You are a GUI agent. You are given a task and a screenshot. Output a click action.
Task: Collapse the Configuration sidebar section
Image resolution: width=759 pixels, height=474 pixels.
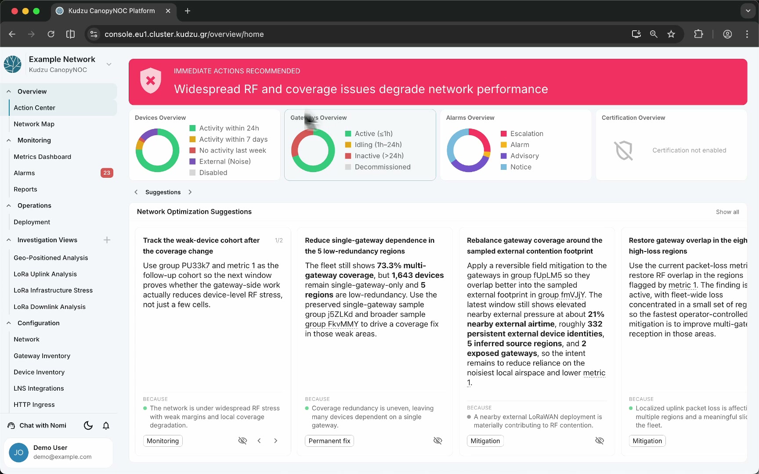tap(9, 323)
